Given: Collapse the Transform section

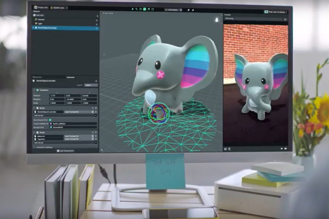Looking at the screenshot, I should coord(34,90).
